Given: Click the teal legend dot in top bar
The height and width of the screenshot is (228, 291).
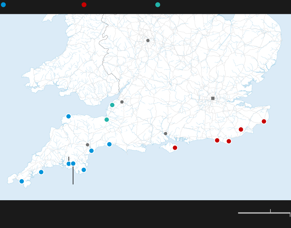Looking at the screenshot, I should coord(158,5).
